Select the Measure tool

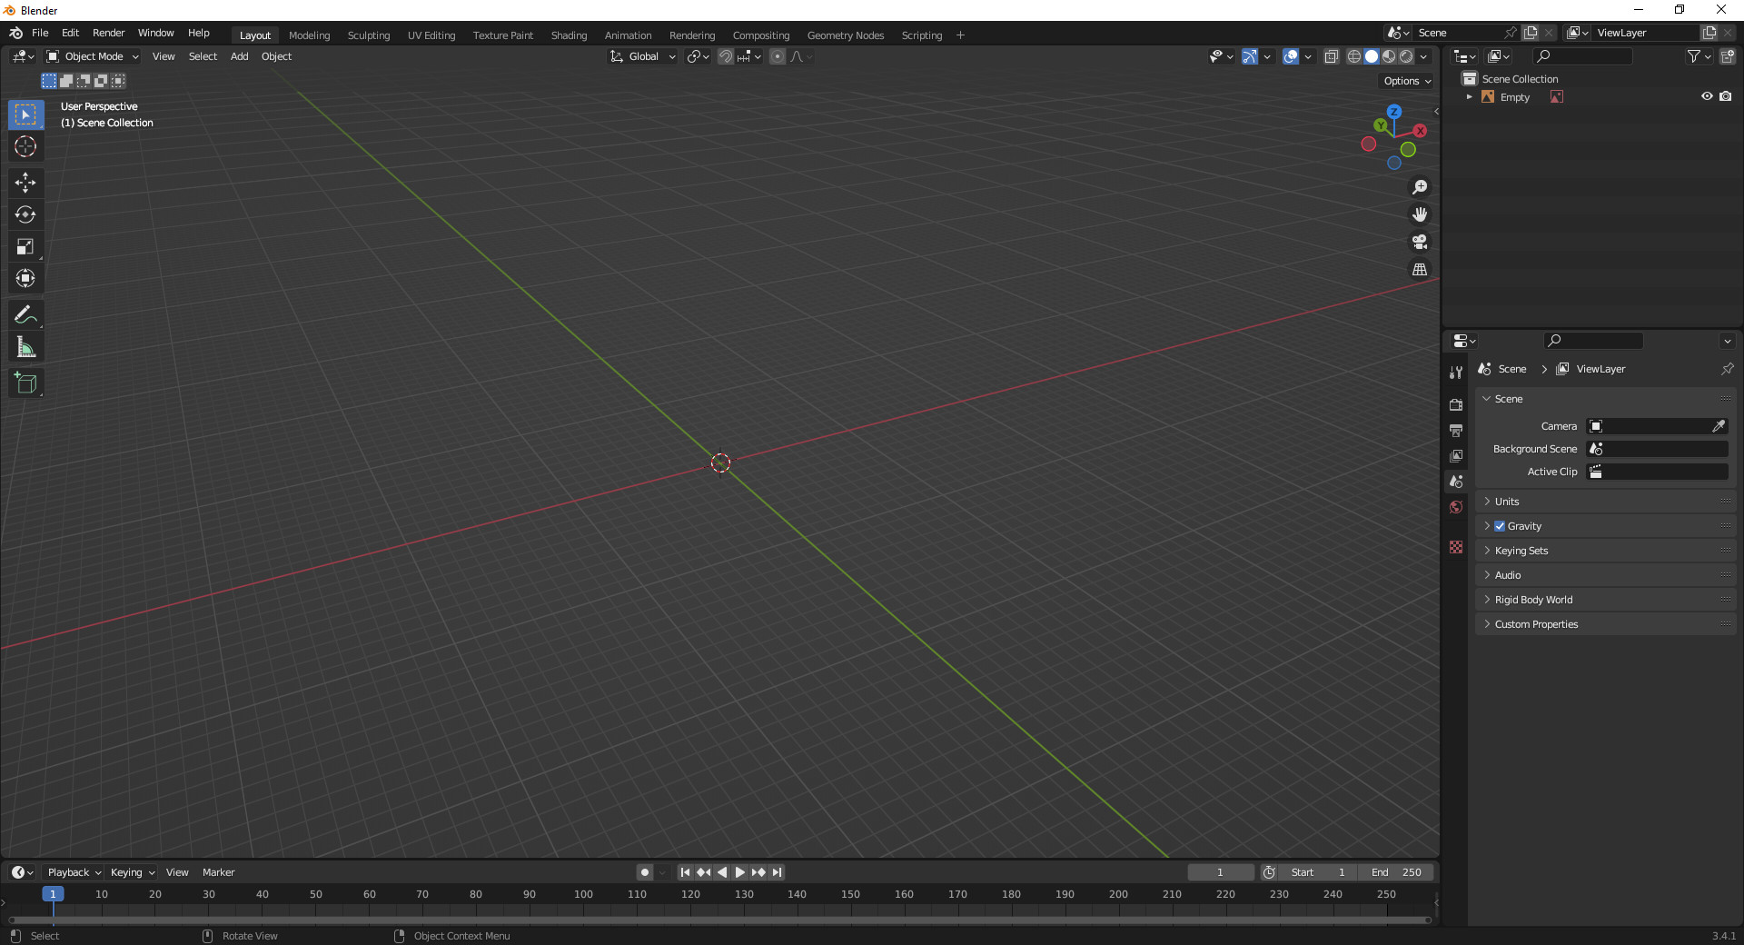(25, 347)
